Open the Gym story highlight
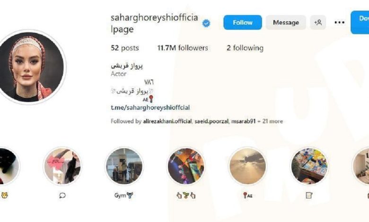Viewport: 369px width, 222px height. coord(124,166)
